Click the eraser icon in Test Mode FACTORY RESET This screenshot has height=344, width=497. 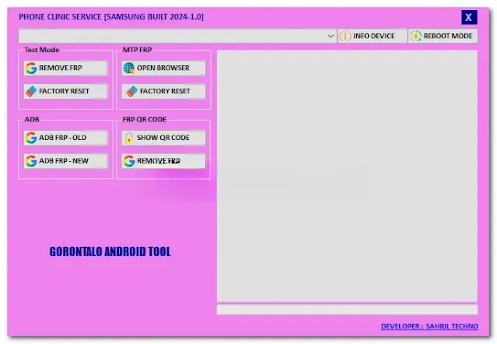tap(31, 91)
